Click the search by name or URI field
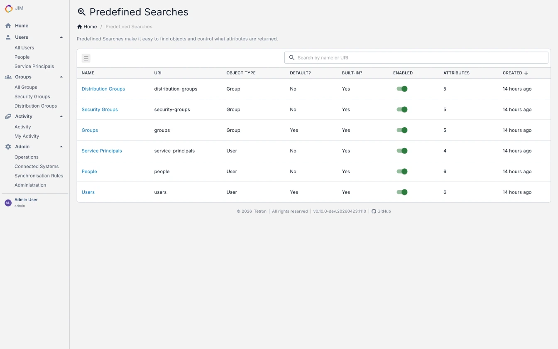 point(416,57)
